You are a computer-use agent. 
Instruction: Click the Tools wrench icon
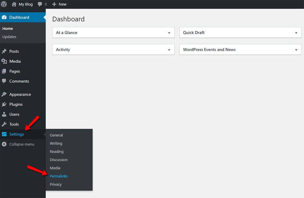pos(5,124)
